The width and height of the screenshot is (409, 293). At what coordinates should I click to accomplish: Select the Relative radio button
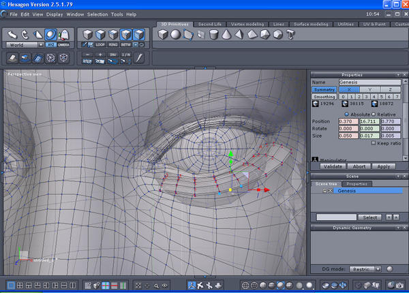pyautogui.click(x=372, y=114)
